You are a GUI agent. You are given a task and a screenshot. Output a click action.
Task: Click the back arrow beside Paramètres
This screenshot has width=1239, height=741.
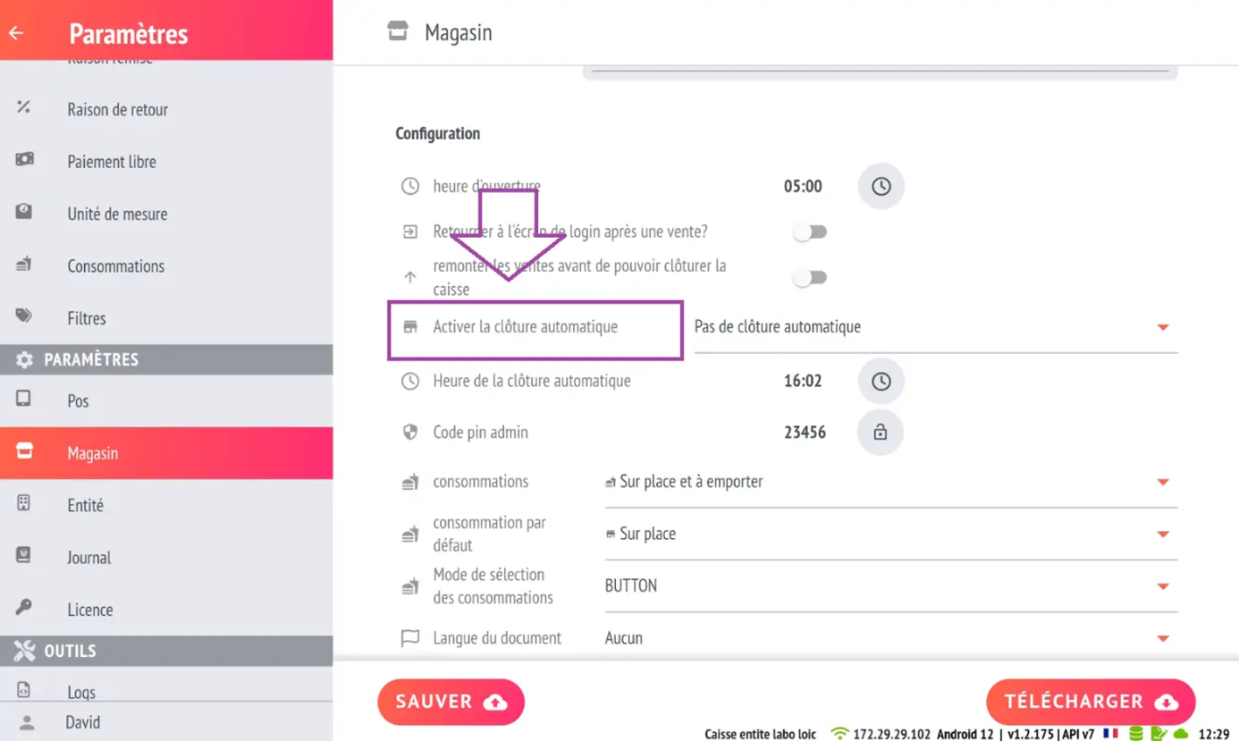pos(16,33)
